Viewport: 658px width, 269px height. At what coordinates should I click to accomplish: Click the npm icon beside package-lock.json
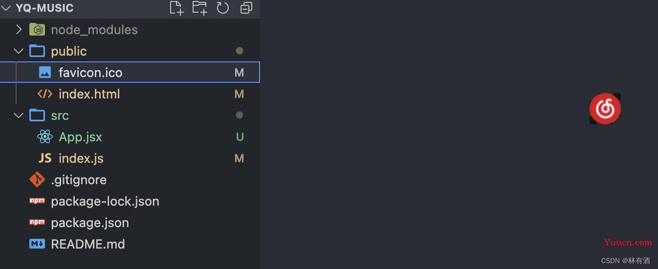(37, 201)
